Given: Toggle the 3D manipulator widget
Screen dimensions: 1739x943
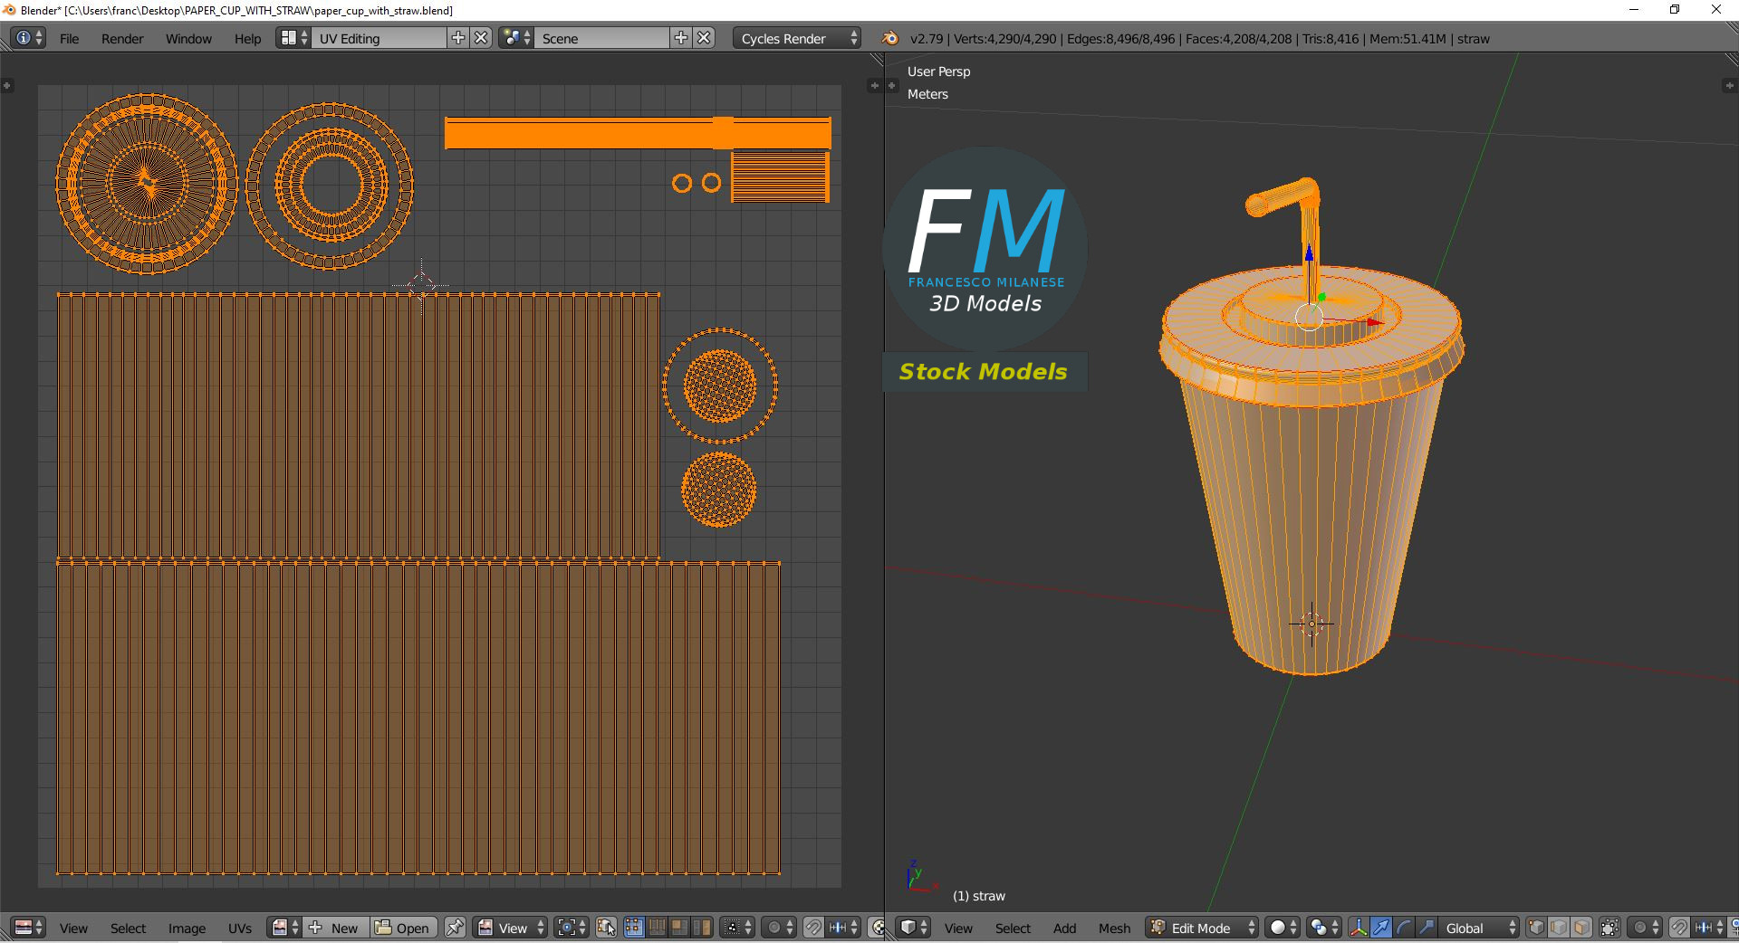Looking at the screenshot, I should tap(1358, 928).
